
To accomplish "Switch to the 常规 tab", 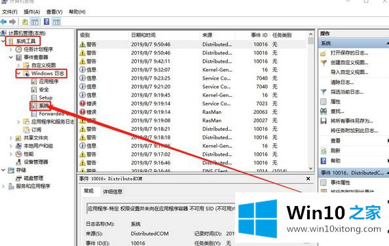I will tap(88, 191).
